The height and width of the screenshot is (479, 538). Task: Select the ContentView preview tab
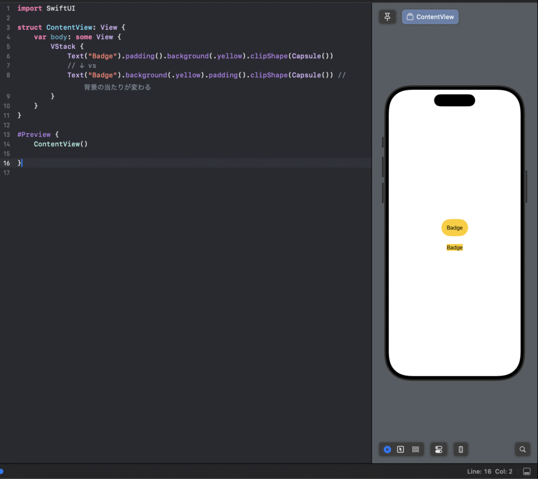click(x=430, y=17)
